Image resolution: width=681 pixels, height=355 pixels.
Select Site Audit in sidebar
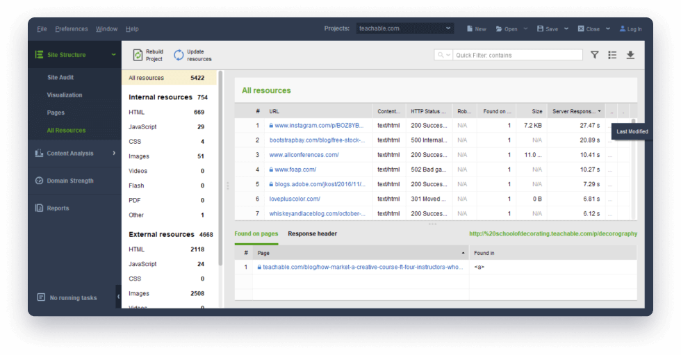click(60, 77)
